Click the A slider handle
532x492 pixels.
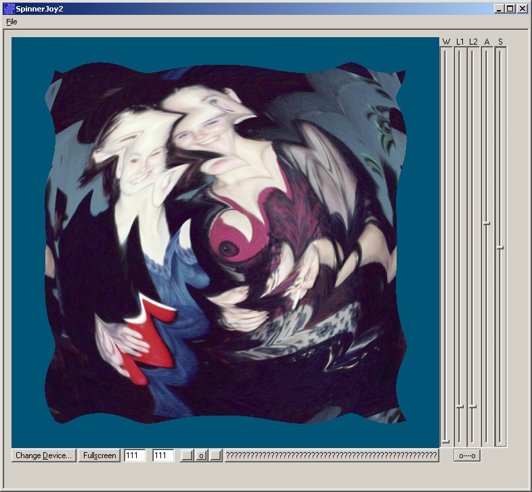(x=487, y=222)
